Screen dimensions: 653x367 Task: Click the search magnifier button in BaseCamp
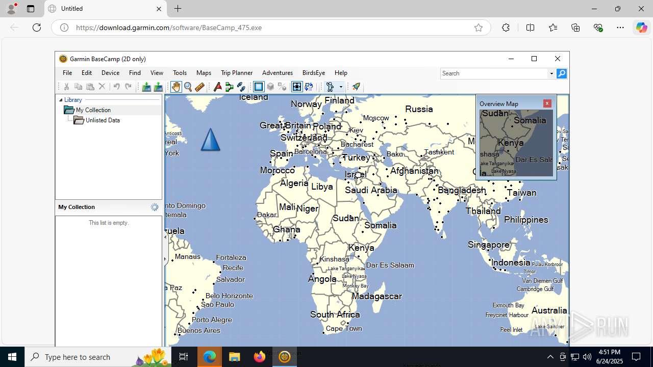point(562,73)
